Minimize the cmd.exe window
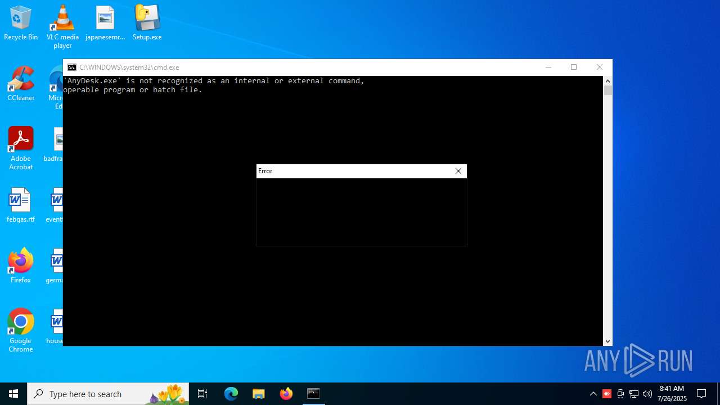The image size is (720, 405). tap(548, 67)
